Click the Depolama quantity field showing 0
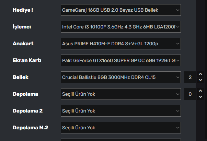This screenshot has width=207, height=141. pyautogui.click(x=190, y=94)
